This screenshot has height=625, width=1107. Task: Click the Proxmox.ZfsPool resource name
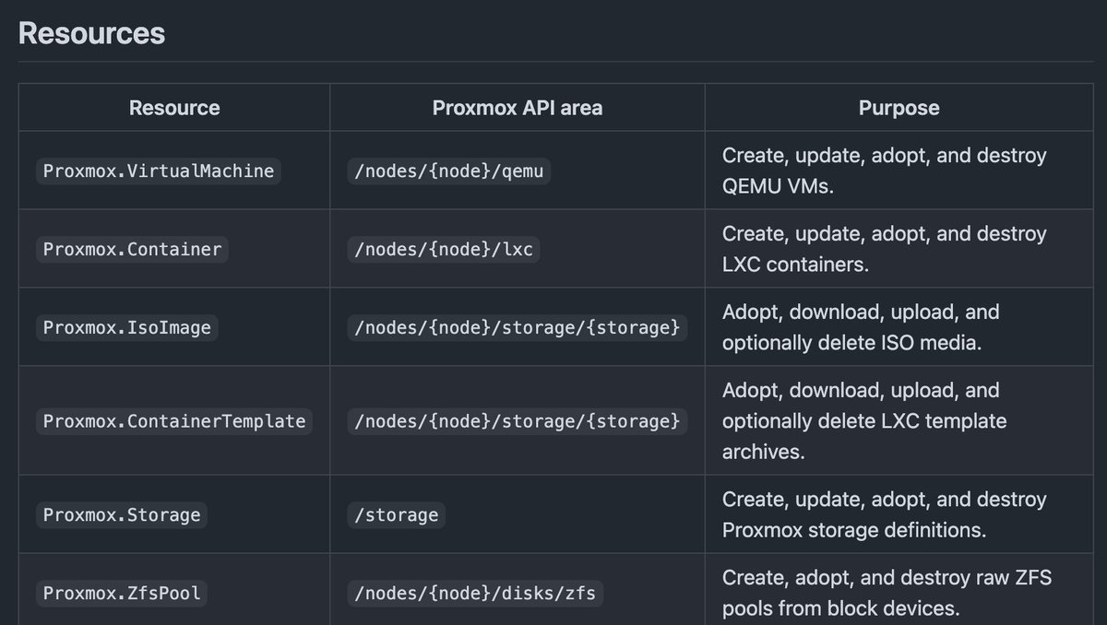click(x=122, y=593)
